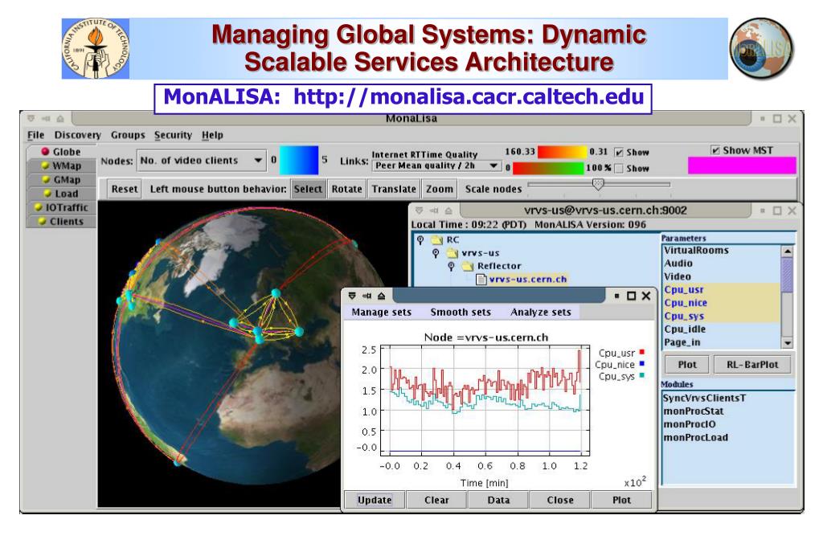
Task: Click the Data button in plot window
Action: [498, 501]
